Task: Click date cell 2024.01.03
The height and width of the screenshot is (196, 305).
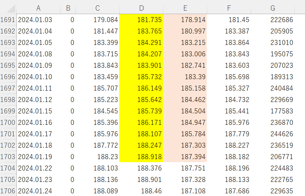Action: (x=38, y=20)
